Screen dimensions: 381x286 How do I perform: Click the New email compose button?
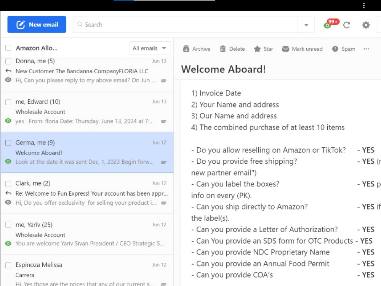[37, 24]
